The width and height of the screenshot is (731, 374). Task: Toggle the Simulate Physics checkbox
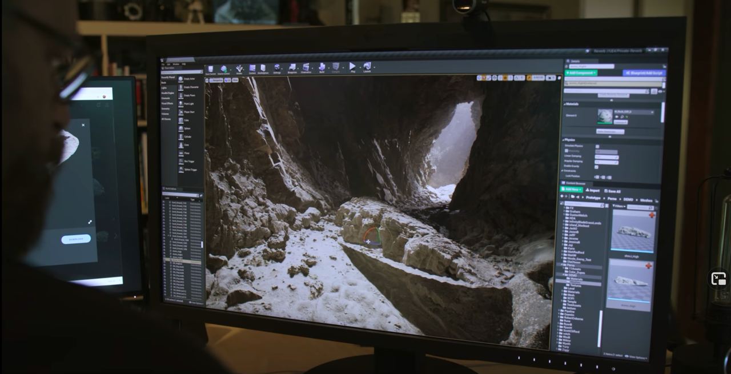coord(597,146)
